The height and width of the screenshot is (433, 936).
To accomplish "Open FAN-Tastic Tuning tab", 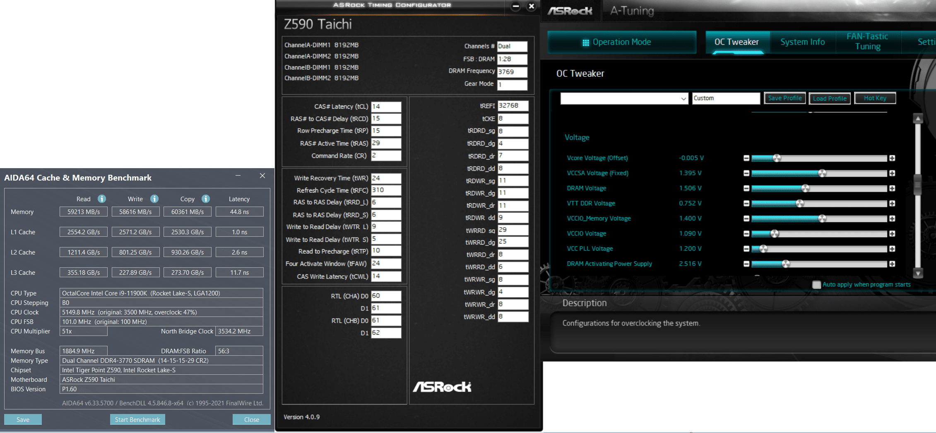I will (868, 42).
